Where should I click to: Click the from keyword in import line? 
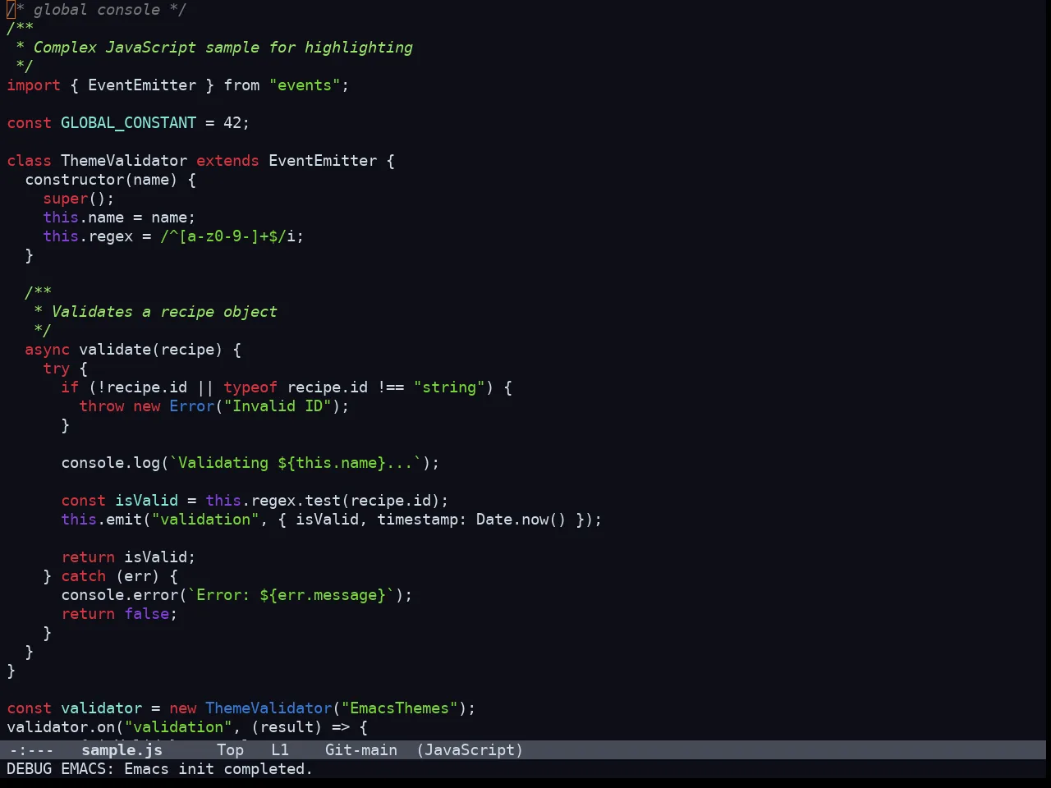pos(241,85)
